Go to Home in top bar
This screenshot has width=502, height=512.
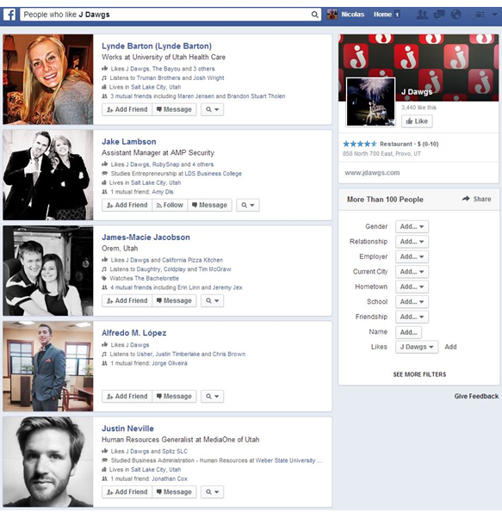382,15
